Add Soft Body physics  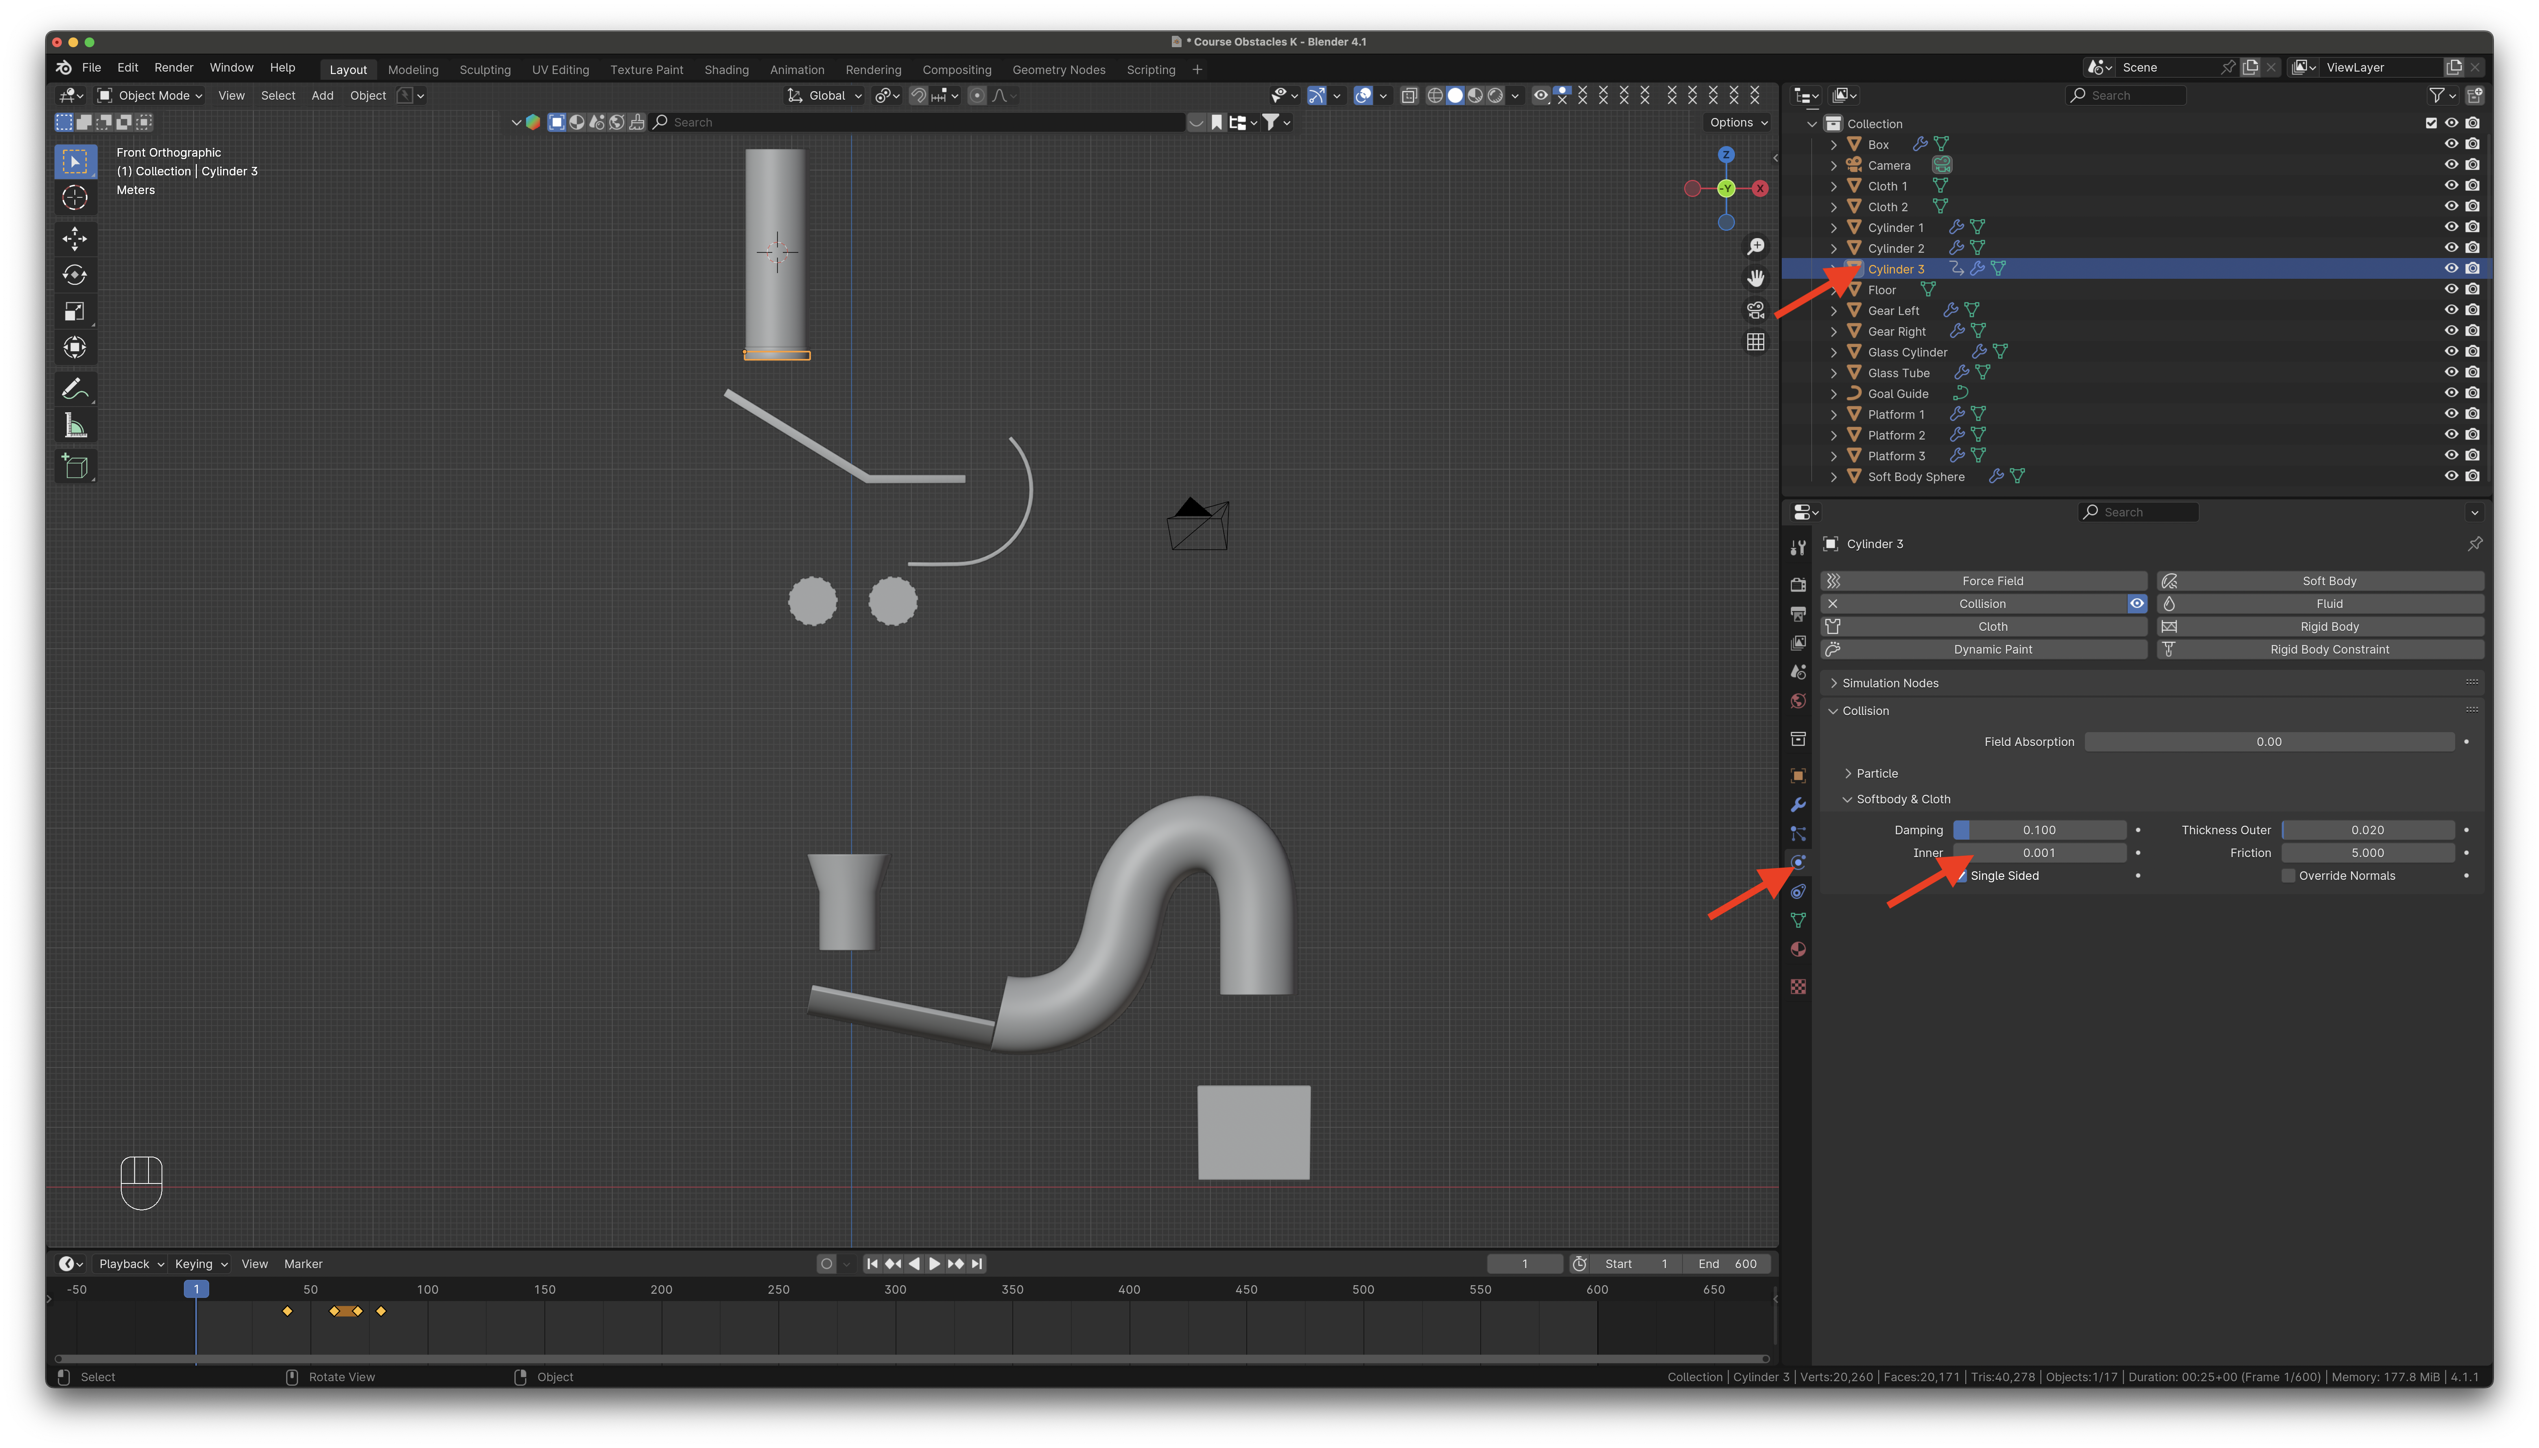pyautogui.click(x=2319, y=581)
